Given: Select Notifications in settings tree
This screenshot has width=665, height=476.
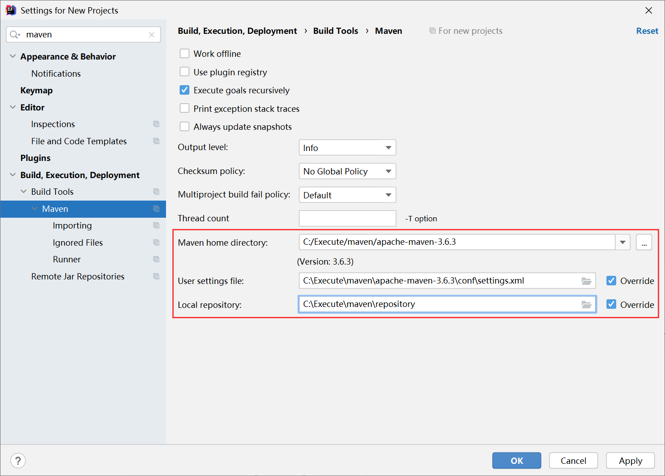Looking at the screenshot, I should tap(56, 73).
